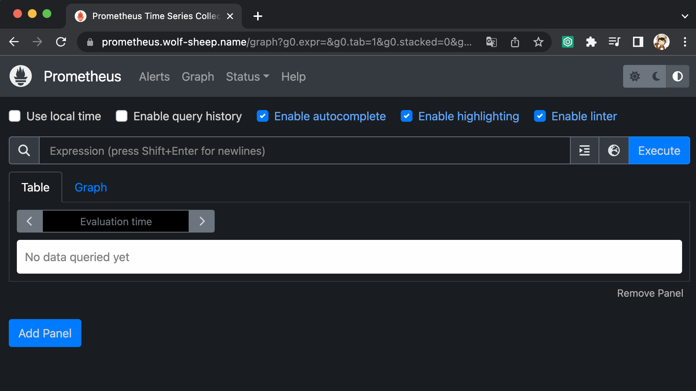Click Add Panel button

tap(45, 333)
